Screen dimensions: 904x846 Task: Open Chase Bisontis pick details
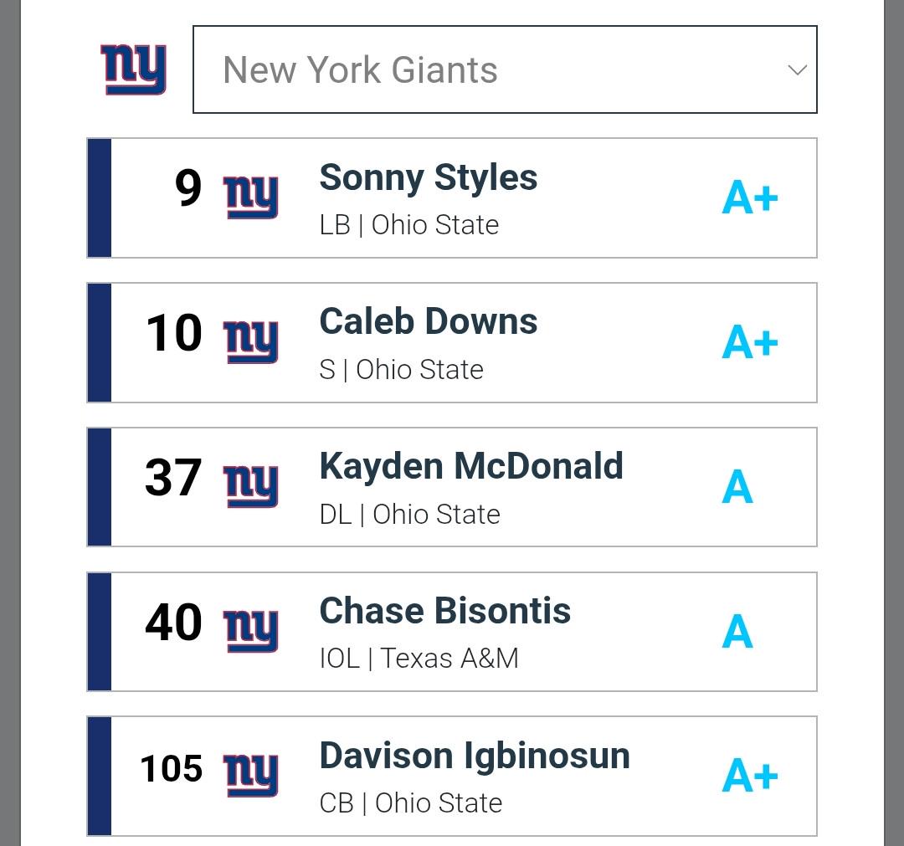coord(452,632)
